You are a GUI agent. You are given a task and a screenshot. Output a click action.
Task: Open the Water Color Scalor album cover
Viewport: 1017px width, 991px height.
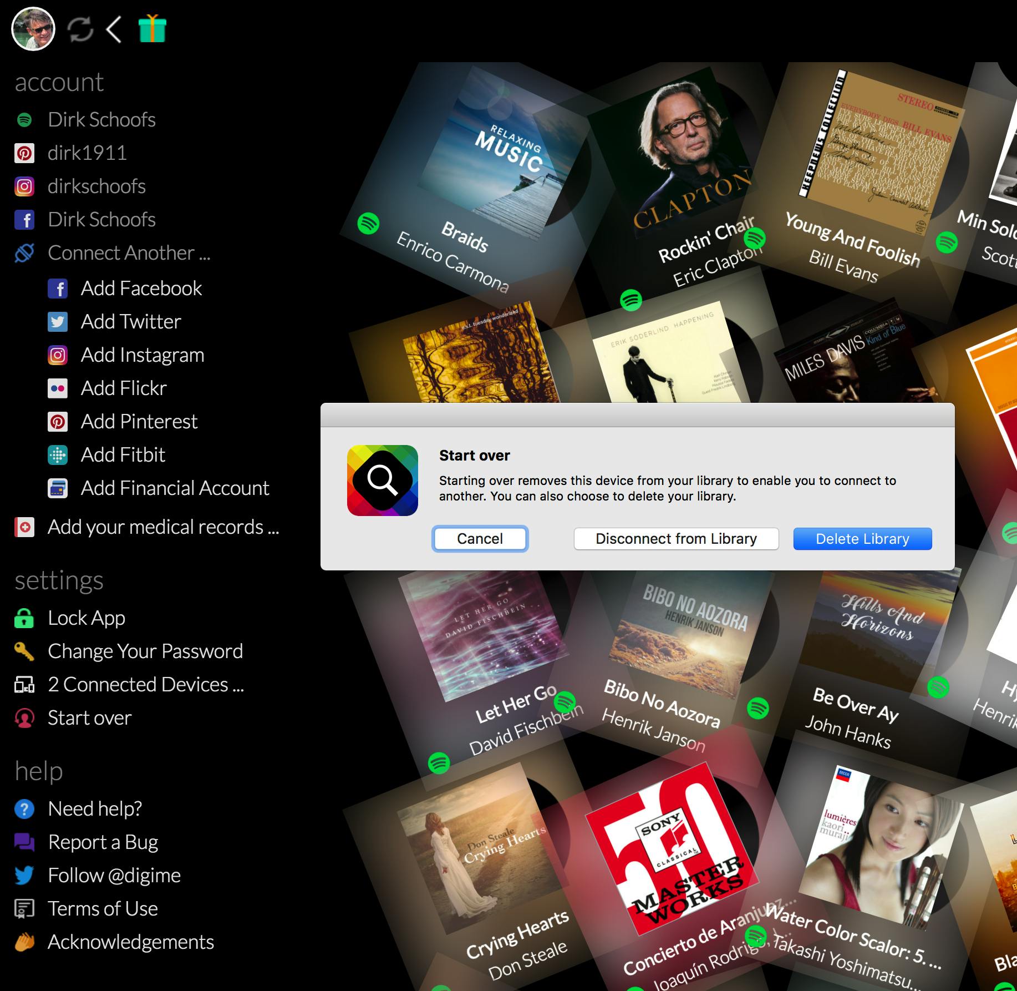(x=882, y=849)
